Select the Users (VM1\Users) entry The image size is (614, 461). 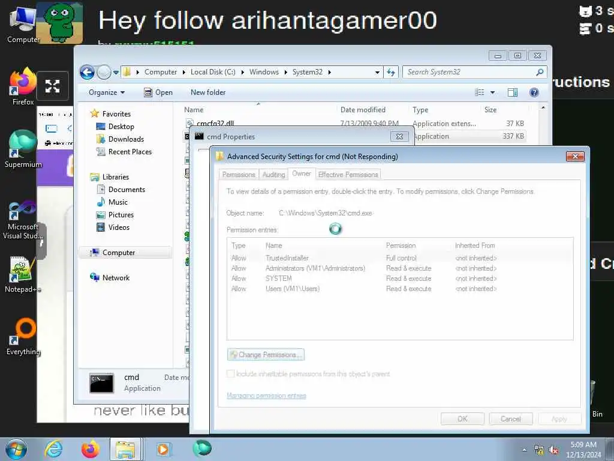click(399, 289)
